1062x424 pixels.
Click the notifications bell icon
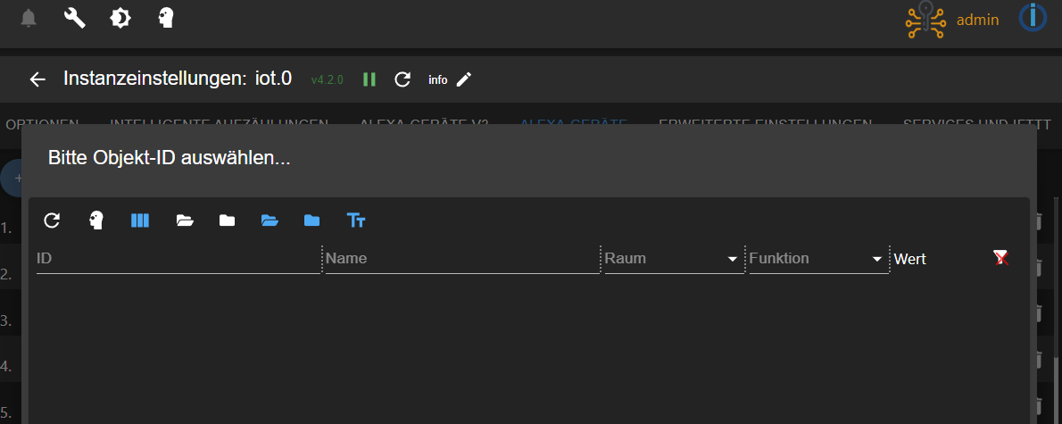[29, 18]
